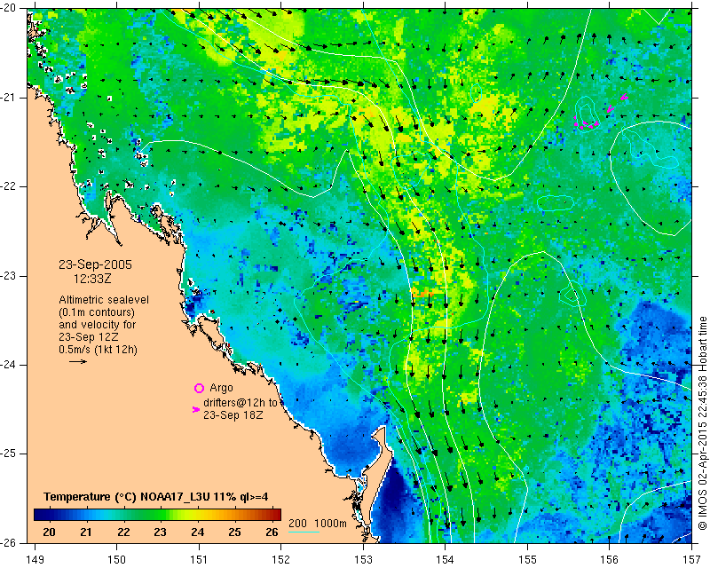This screenshot has height=568, width=710.
Task: Click the magenta drifter track cluster on the map
Action: (587, 122)
